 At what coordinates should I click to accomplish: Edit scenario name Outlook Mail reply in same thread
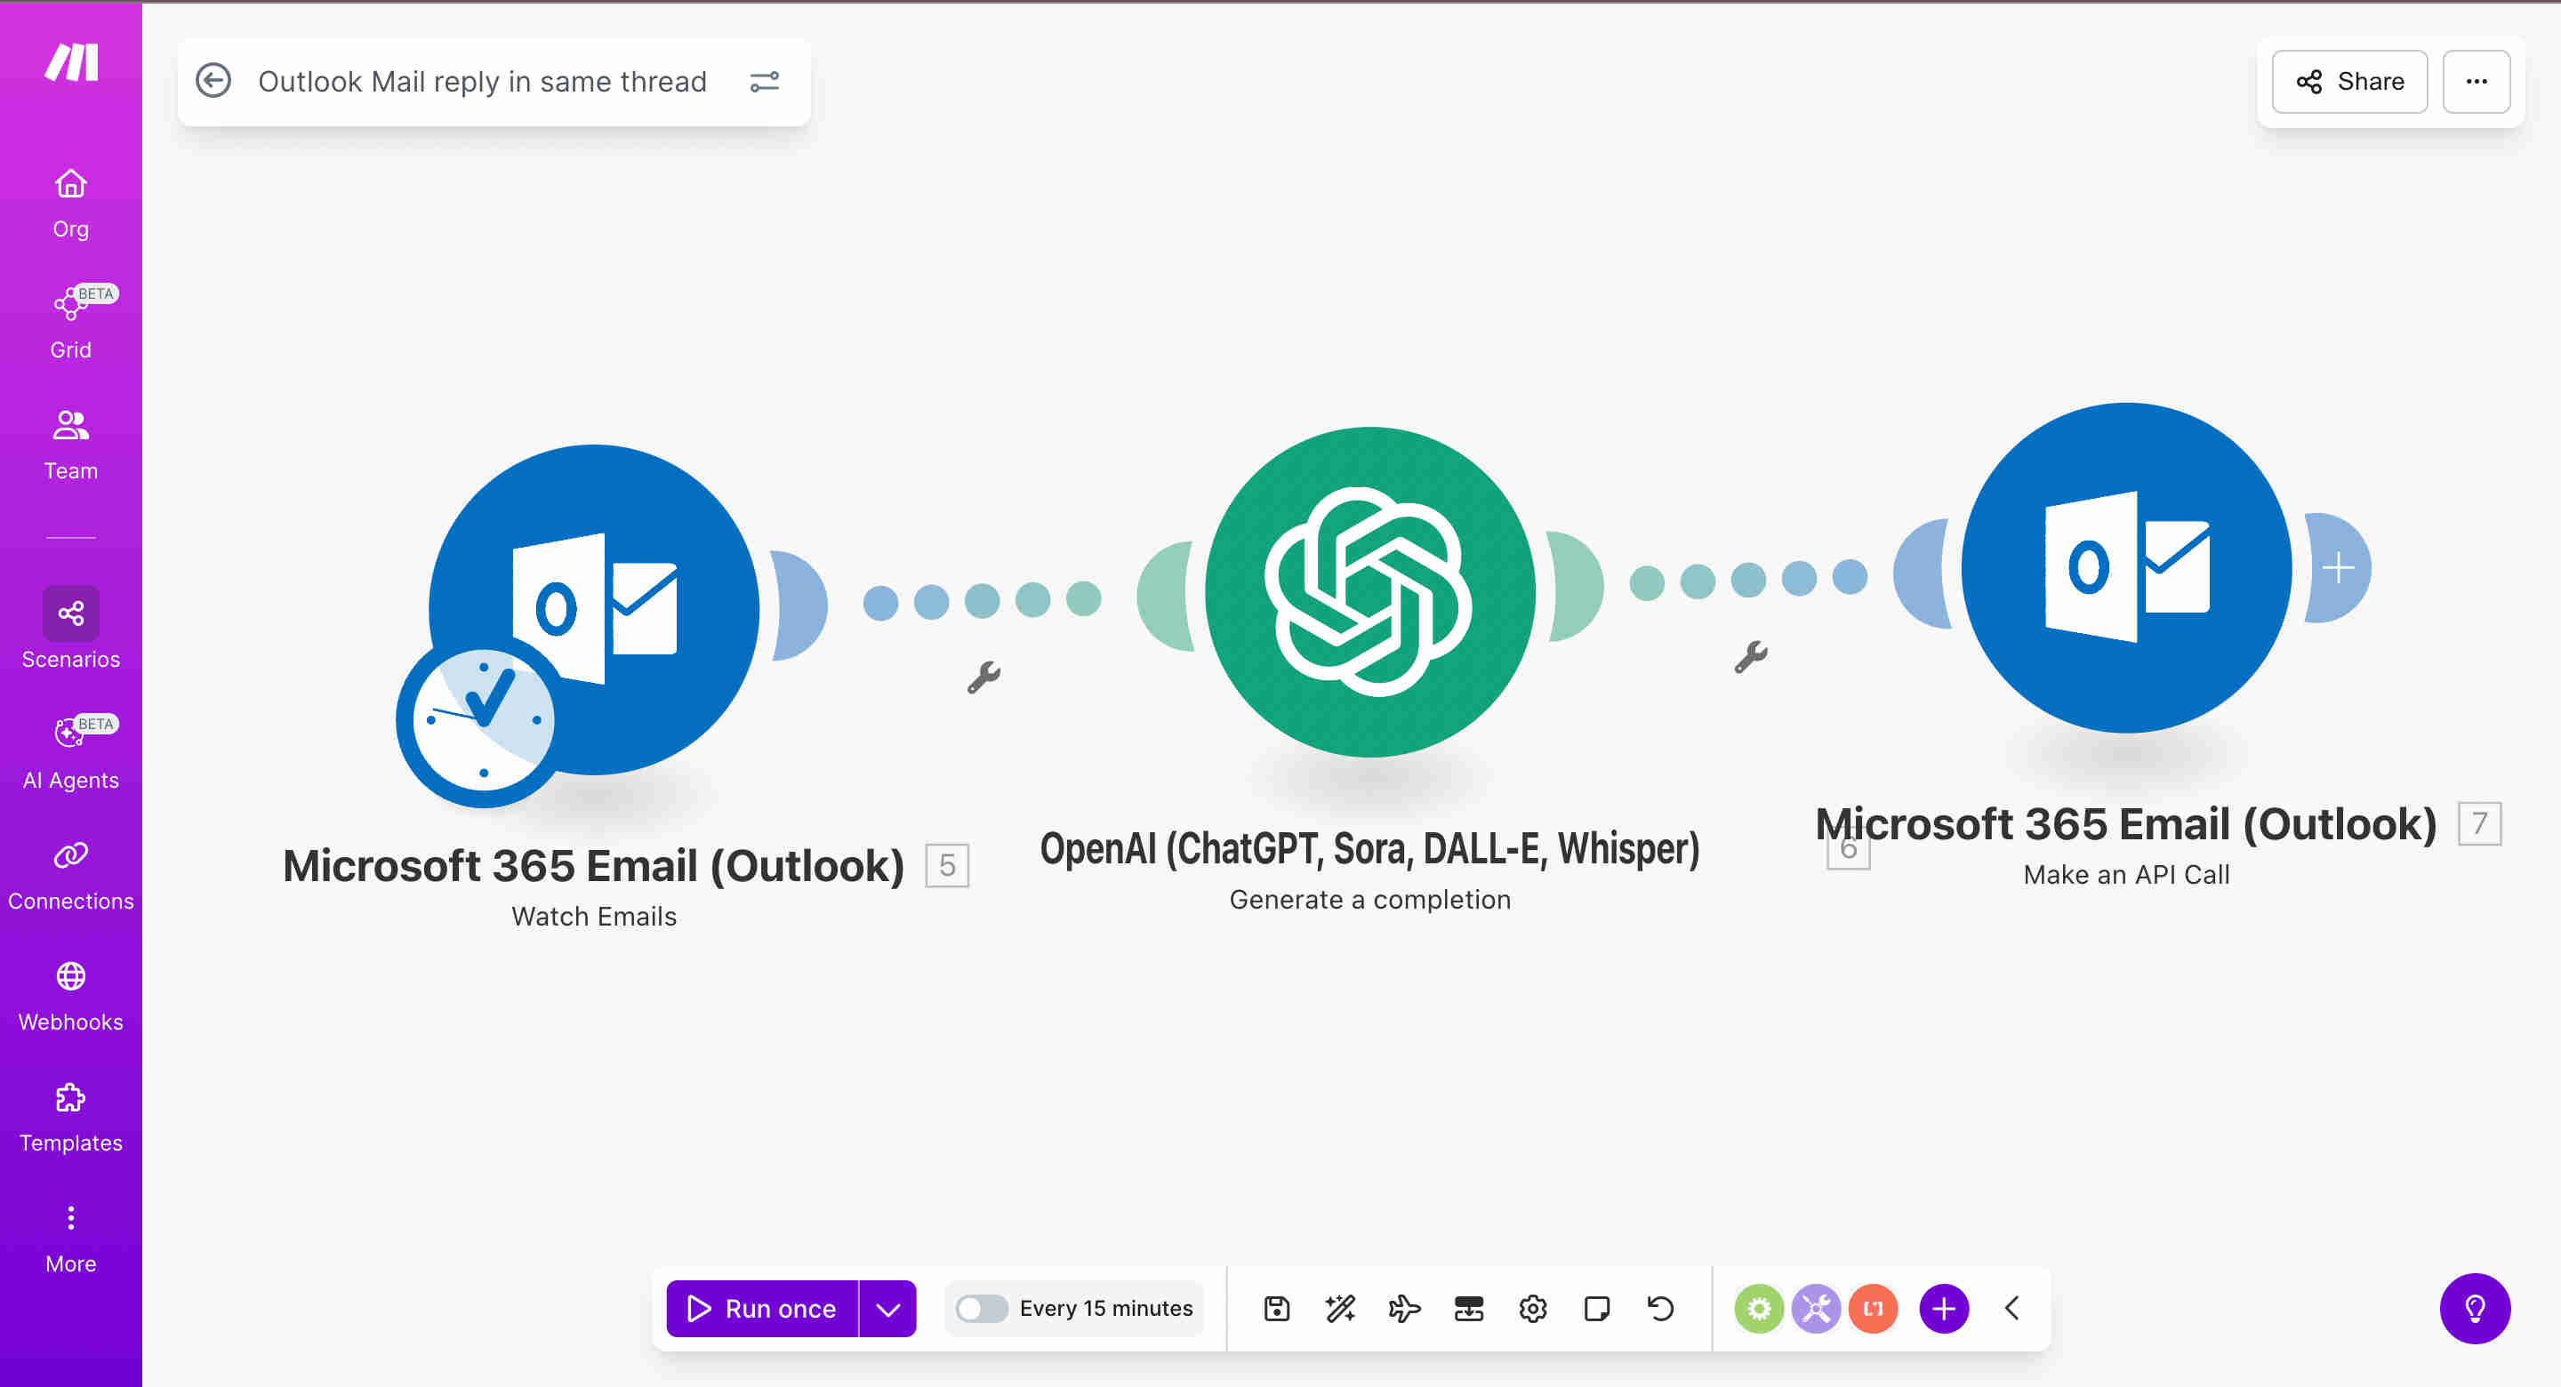[482, 82]
